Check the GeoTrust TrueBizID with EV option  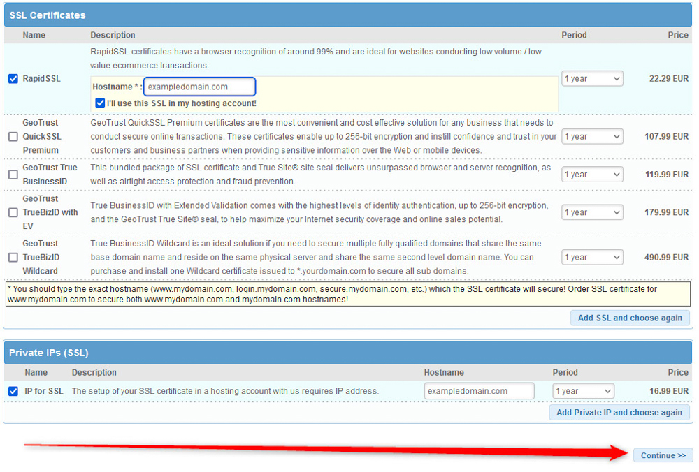point(13,212)
